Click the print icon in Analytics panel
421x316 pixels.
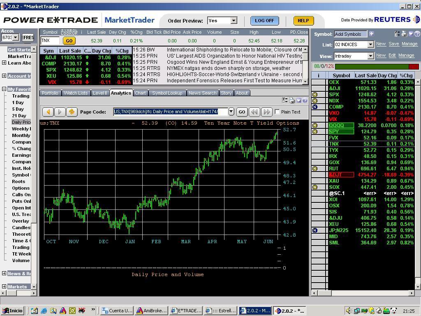pos(292,101)
